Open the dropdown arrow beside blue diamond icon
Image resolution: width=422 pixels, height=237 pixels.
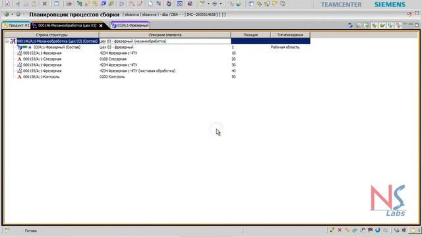point(221,4)
